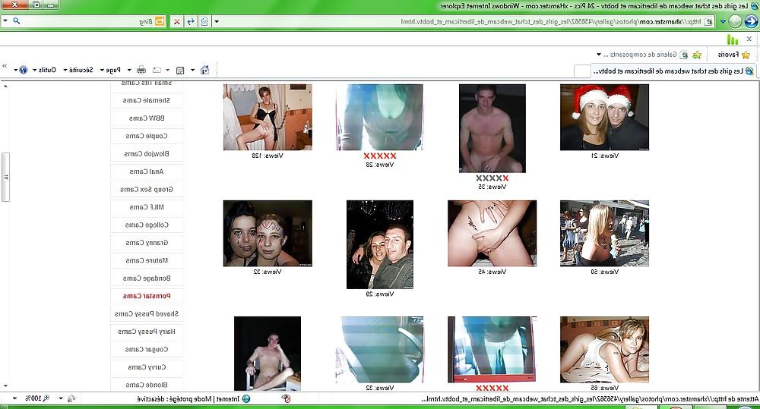760x409 pixels.
Task: Expand the Feeds dropdown arrow
Action: click(168, 70)
